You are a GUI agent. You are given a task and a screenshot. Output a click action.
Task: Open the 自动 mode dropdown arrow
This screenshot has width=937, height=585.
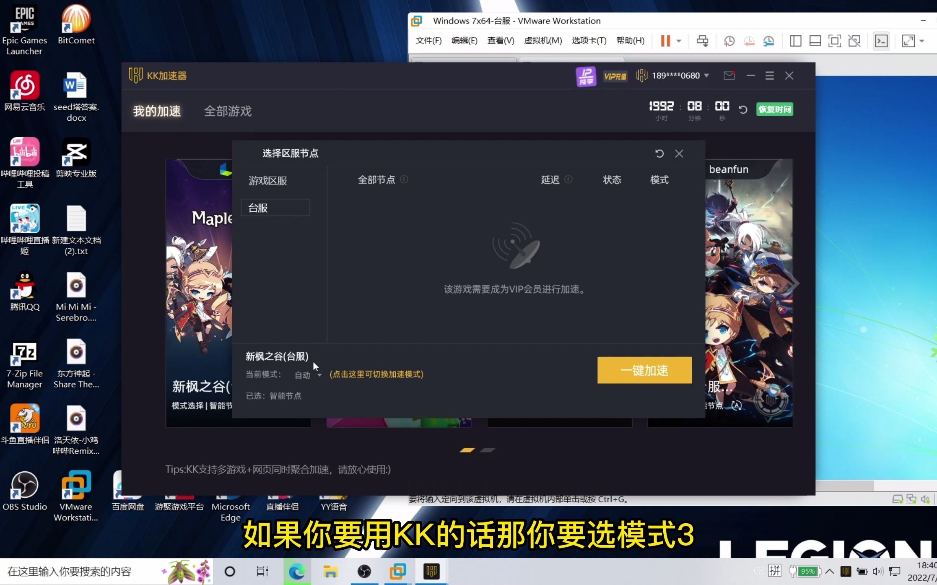(320, 375)
